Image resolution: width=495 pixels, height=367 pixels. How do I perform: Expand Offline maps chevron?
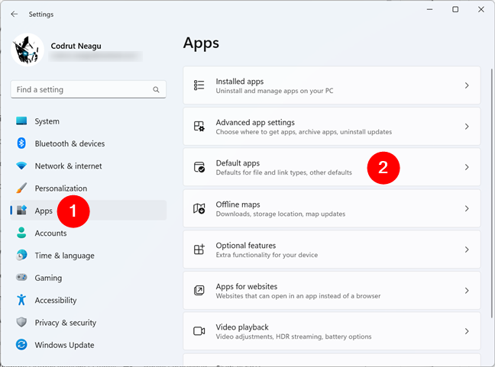(x=467, y=208)
